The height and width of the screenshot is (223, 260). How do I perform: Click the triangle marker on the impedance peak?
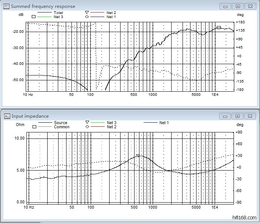(138, 156)
